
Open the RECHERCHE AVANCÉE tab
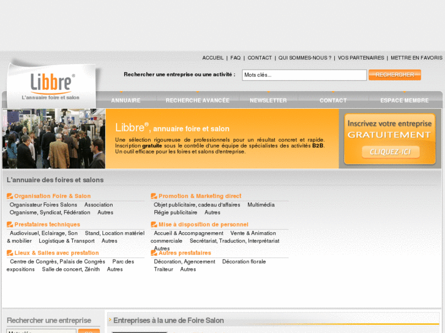pyautogui.click(x=198, y=100)
